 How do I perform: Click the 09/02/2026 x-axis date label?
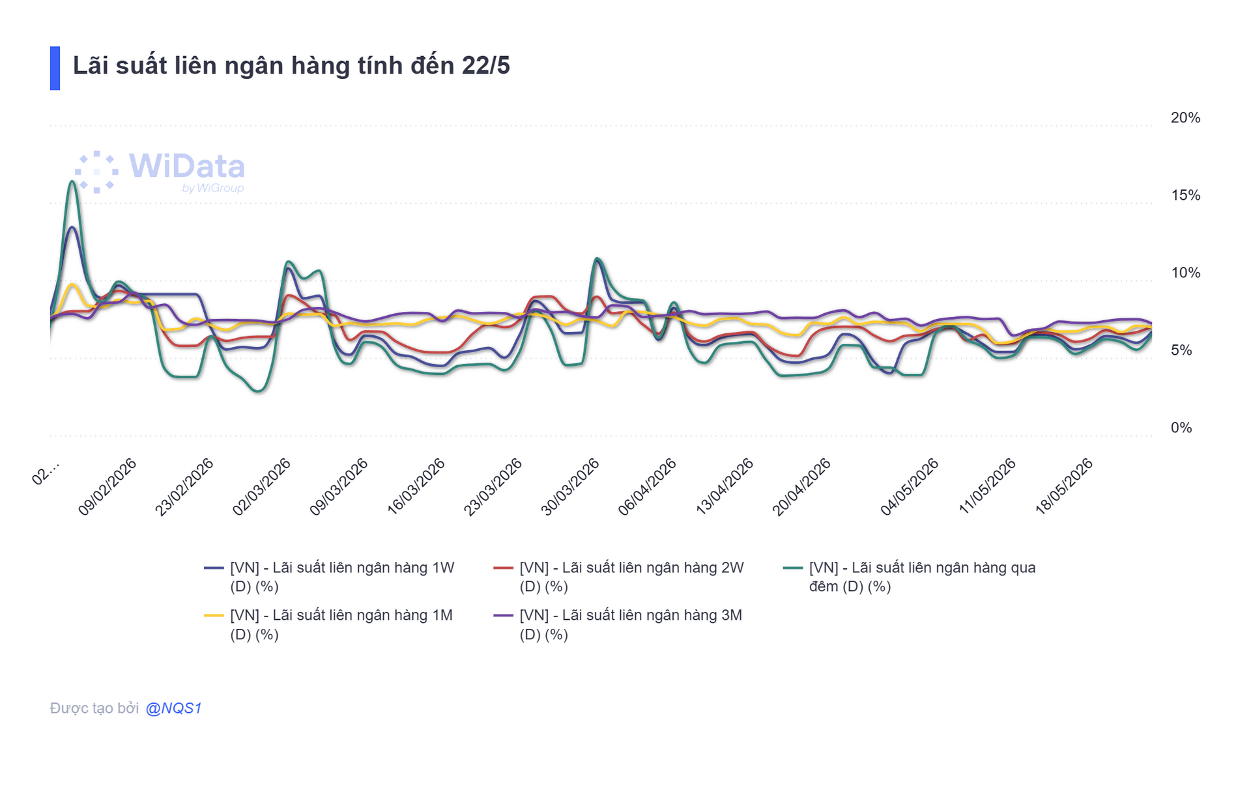tap(108, 487)
